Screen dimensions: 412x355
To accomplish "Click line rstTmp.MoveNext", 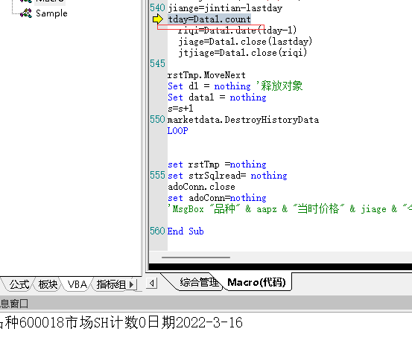I will click(x=206, y=75).
